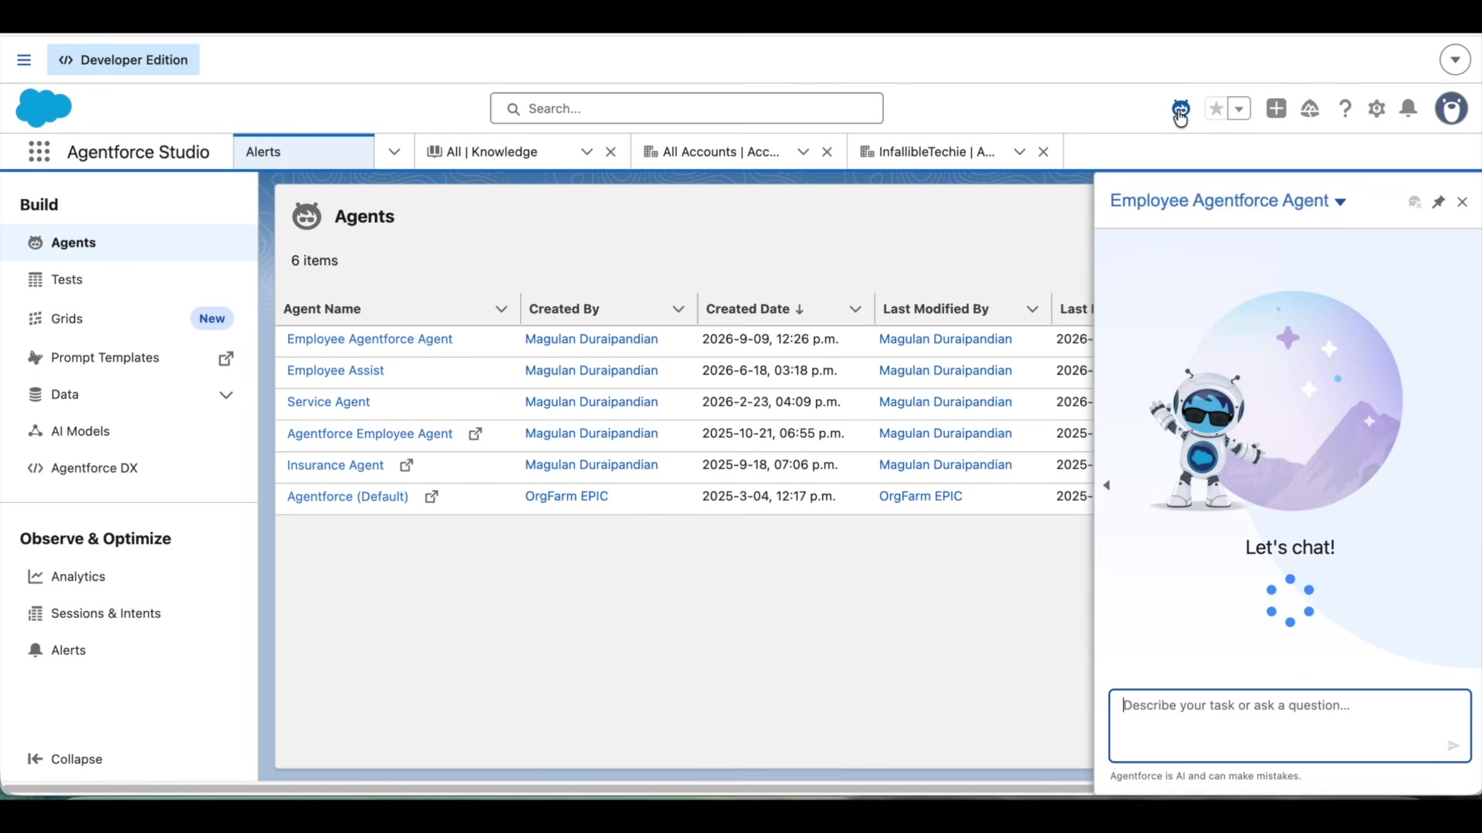
Task: Open the user profile avatar
Action: click(1451, 109)
